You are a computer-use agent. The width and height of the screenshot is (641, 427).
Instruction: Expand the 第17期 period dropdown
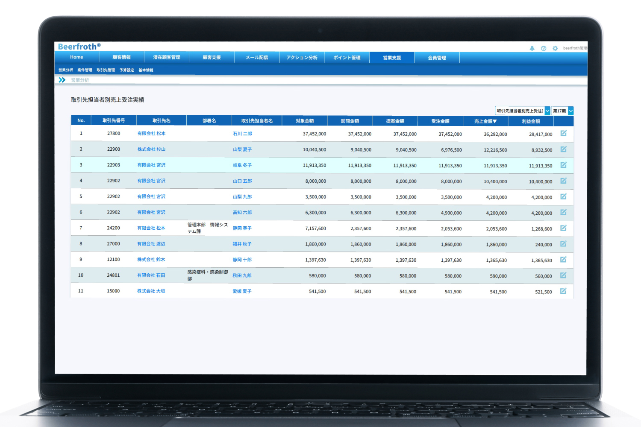(x=562, y=111)
